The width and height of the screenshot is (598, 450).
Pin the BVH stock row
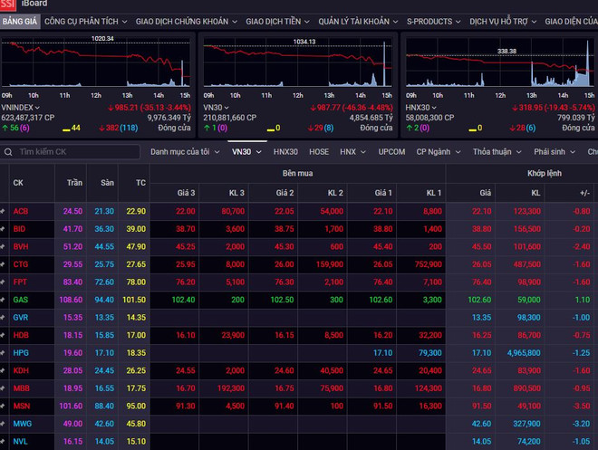(4, 246)
